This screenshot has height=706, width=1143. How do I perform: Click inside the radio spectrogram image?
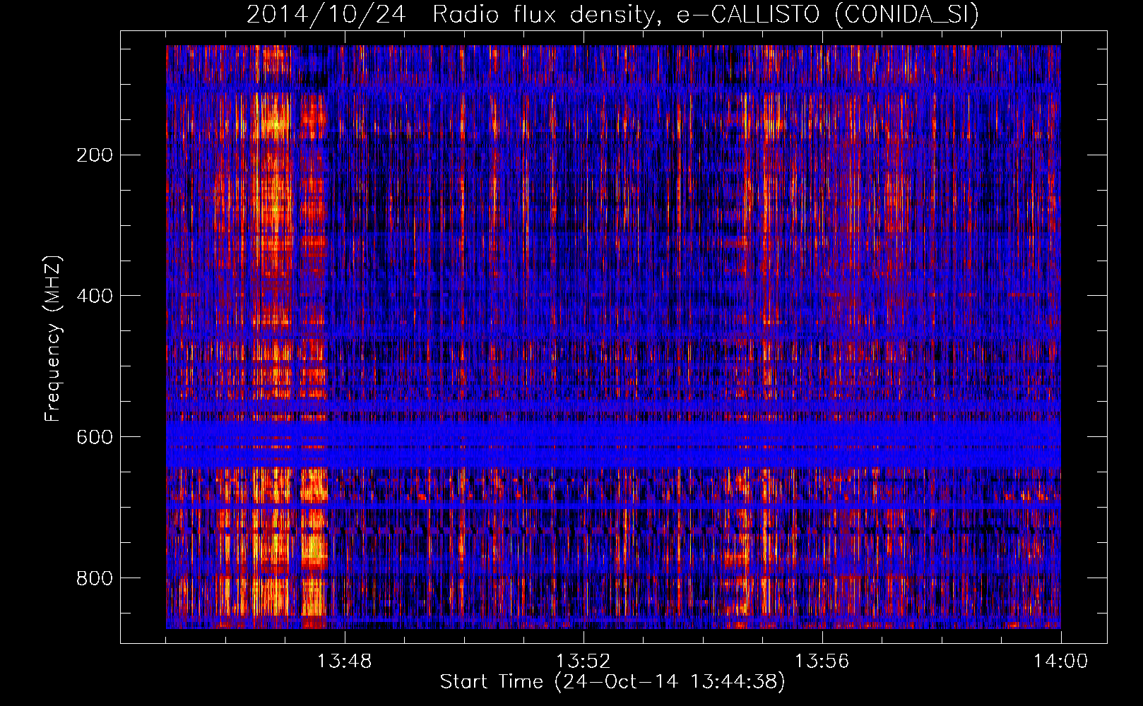pos(613,337)
